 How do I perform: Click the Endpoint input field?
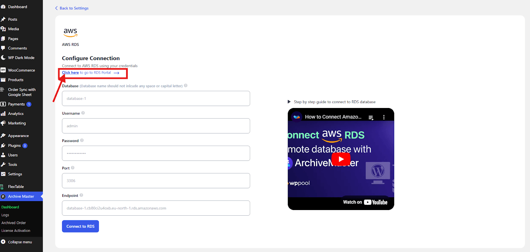[x=156, y=208]
